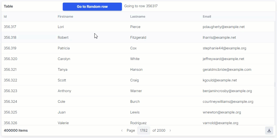Click firstname Carolyn
This screenshot has height=138, width=277.
click(x=64, y=59)
